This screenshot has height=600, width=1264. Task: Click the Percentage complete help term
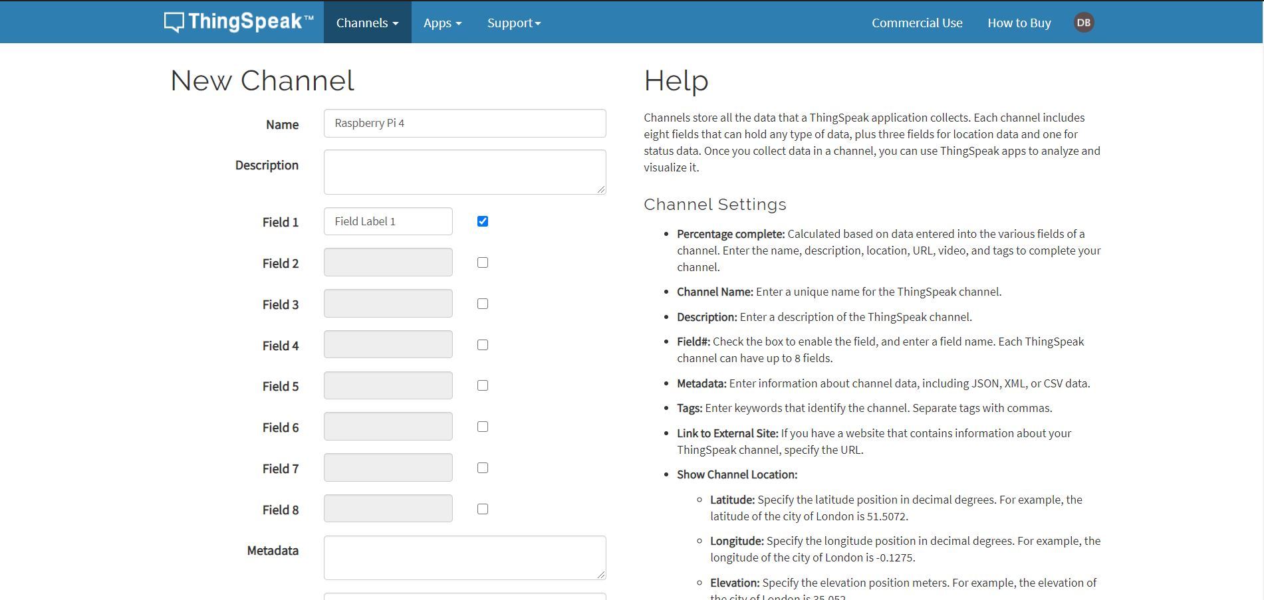point(731,234)
